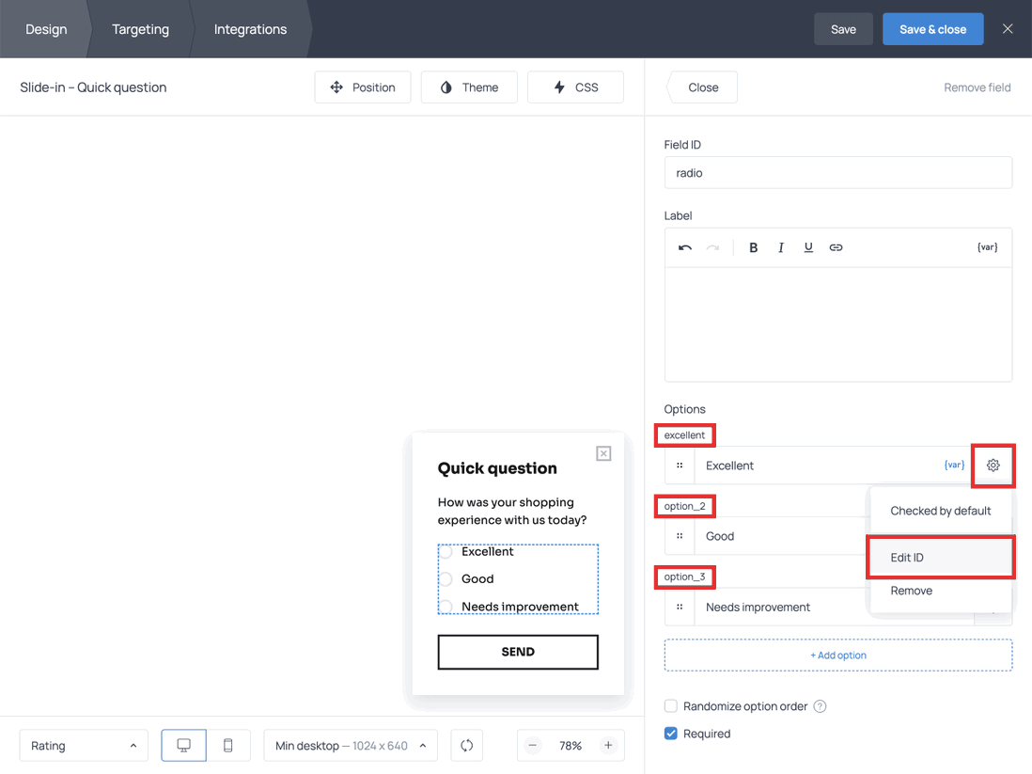Apply italic formatting in the Label editor
1032x774 pixels.
tap(781, 246)
